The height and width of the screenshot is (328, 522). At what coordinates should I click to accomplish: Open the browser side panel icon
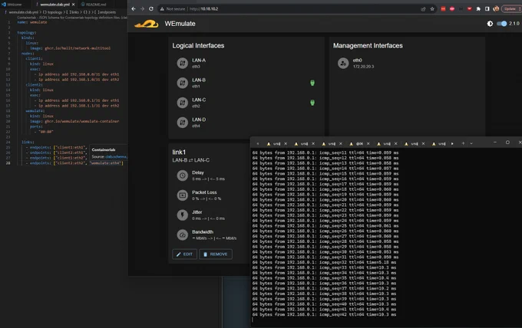coord(487,9)
